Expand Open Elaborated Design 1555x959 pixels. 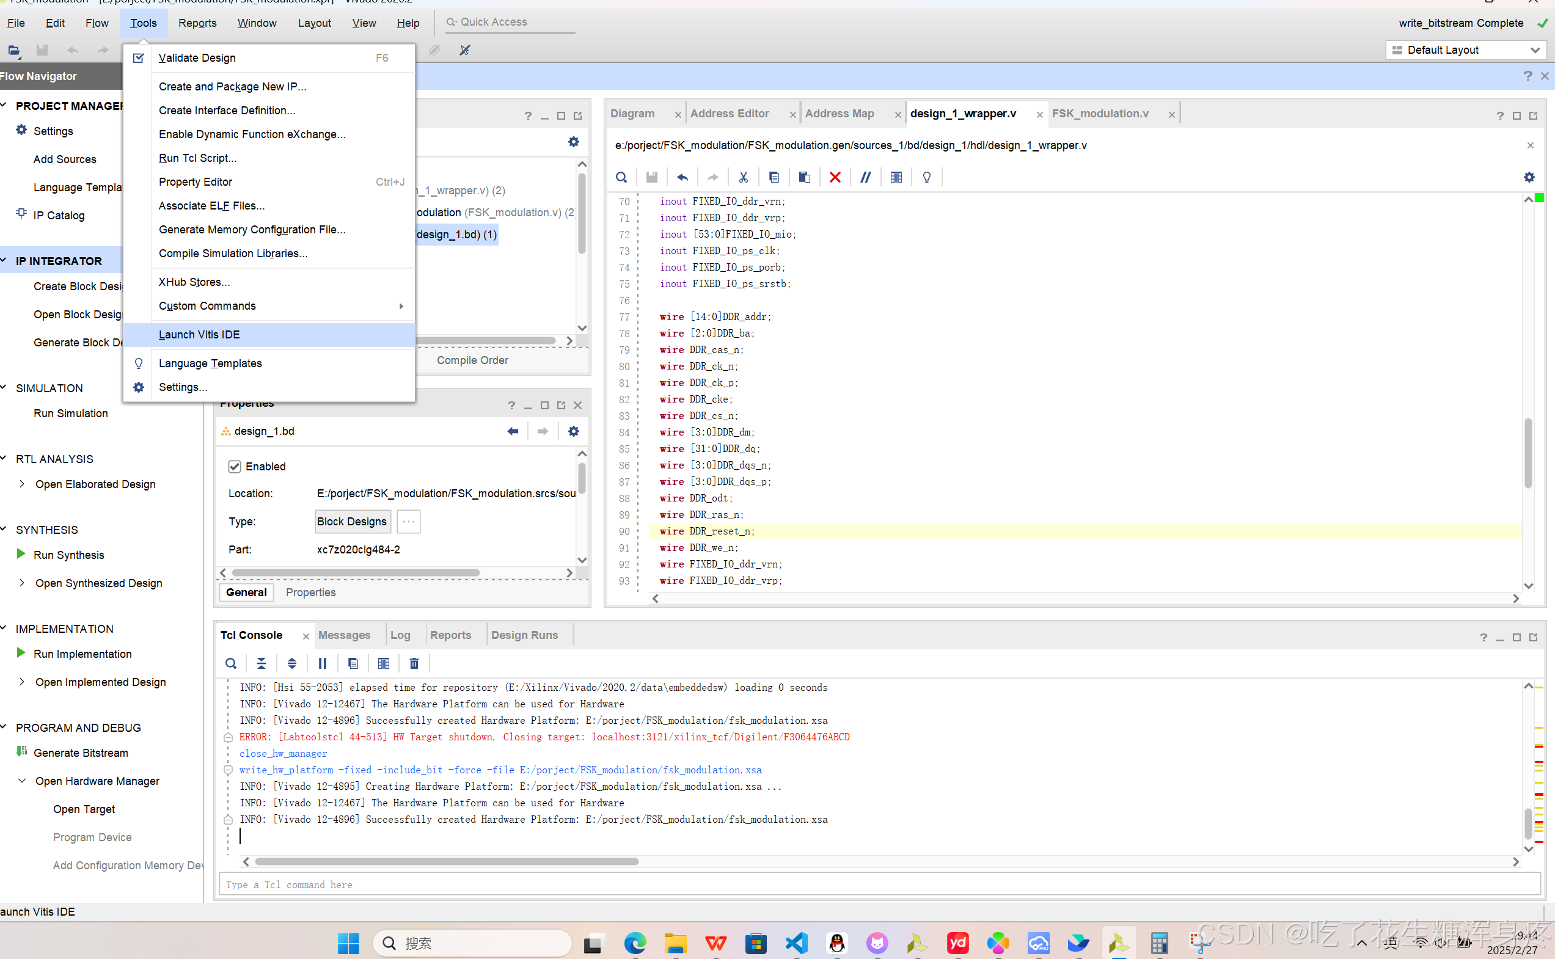coord(22,484)
